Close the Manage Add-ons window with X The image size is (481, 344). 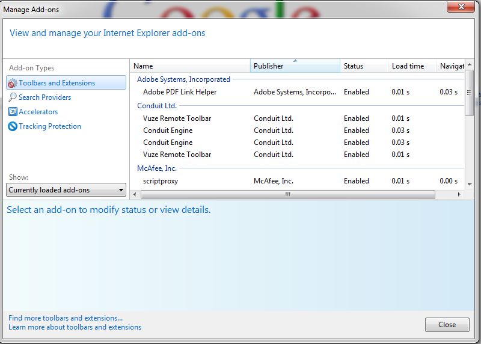[x=461, y=7]
